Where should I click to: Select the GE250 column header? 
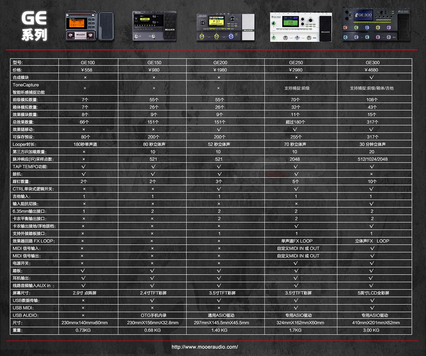point(296,62)
